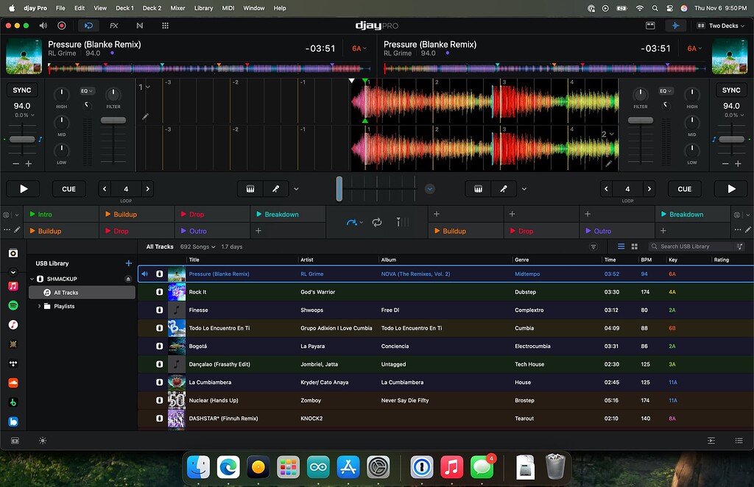Screen dimensions: 754x487
Task: Click the record button in top toolbar
Action: pos(62,26)
